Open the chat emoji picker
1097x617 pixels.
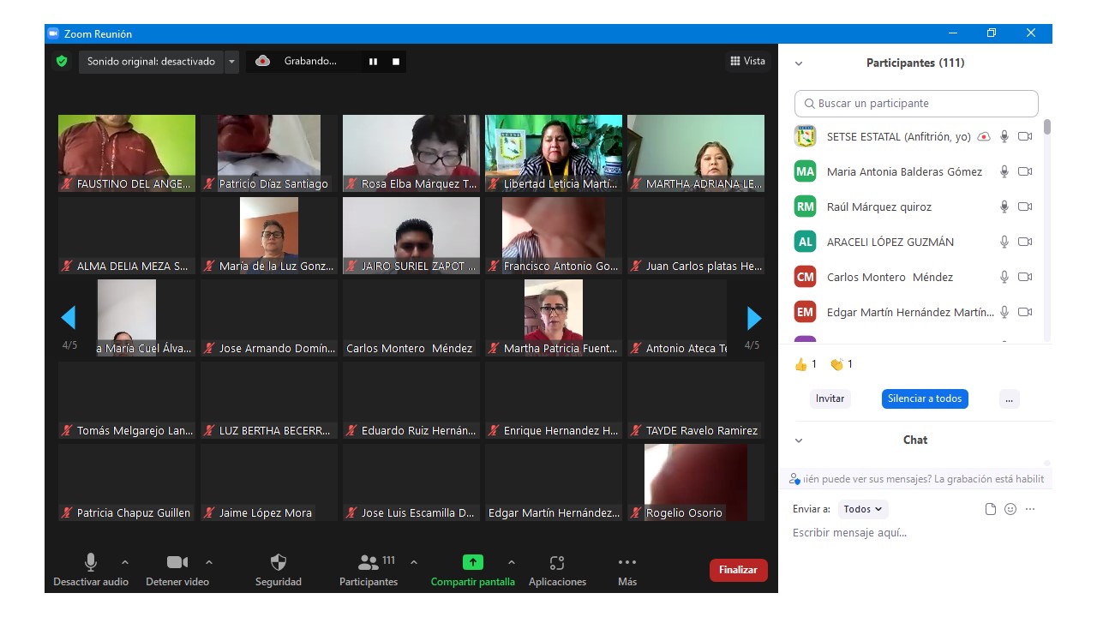(x=1010, y=509)
